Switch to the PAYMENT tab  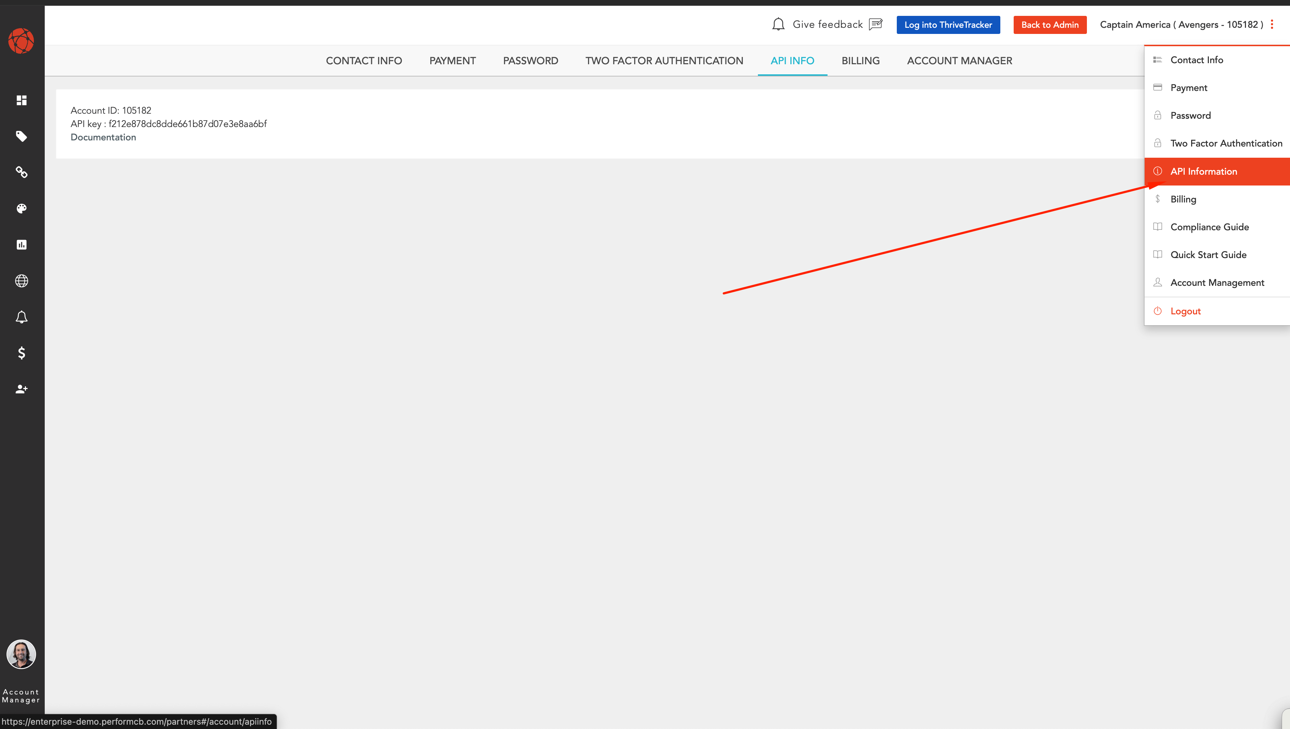[452, 61]
